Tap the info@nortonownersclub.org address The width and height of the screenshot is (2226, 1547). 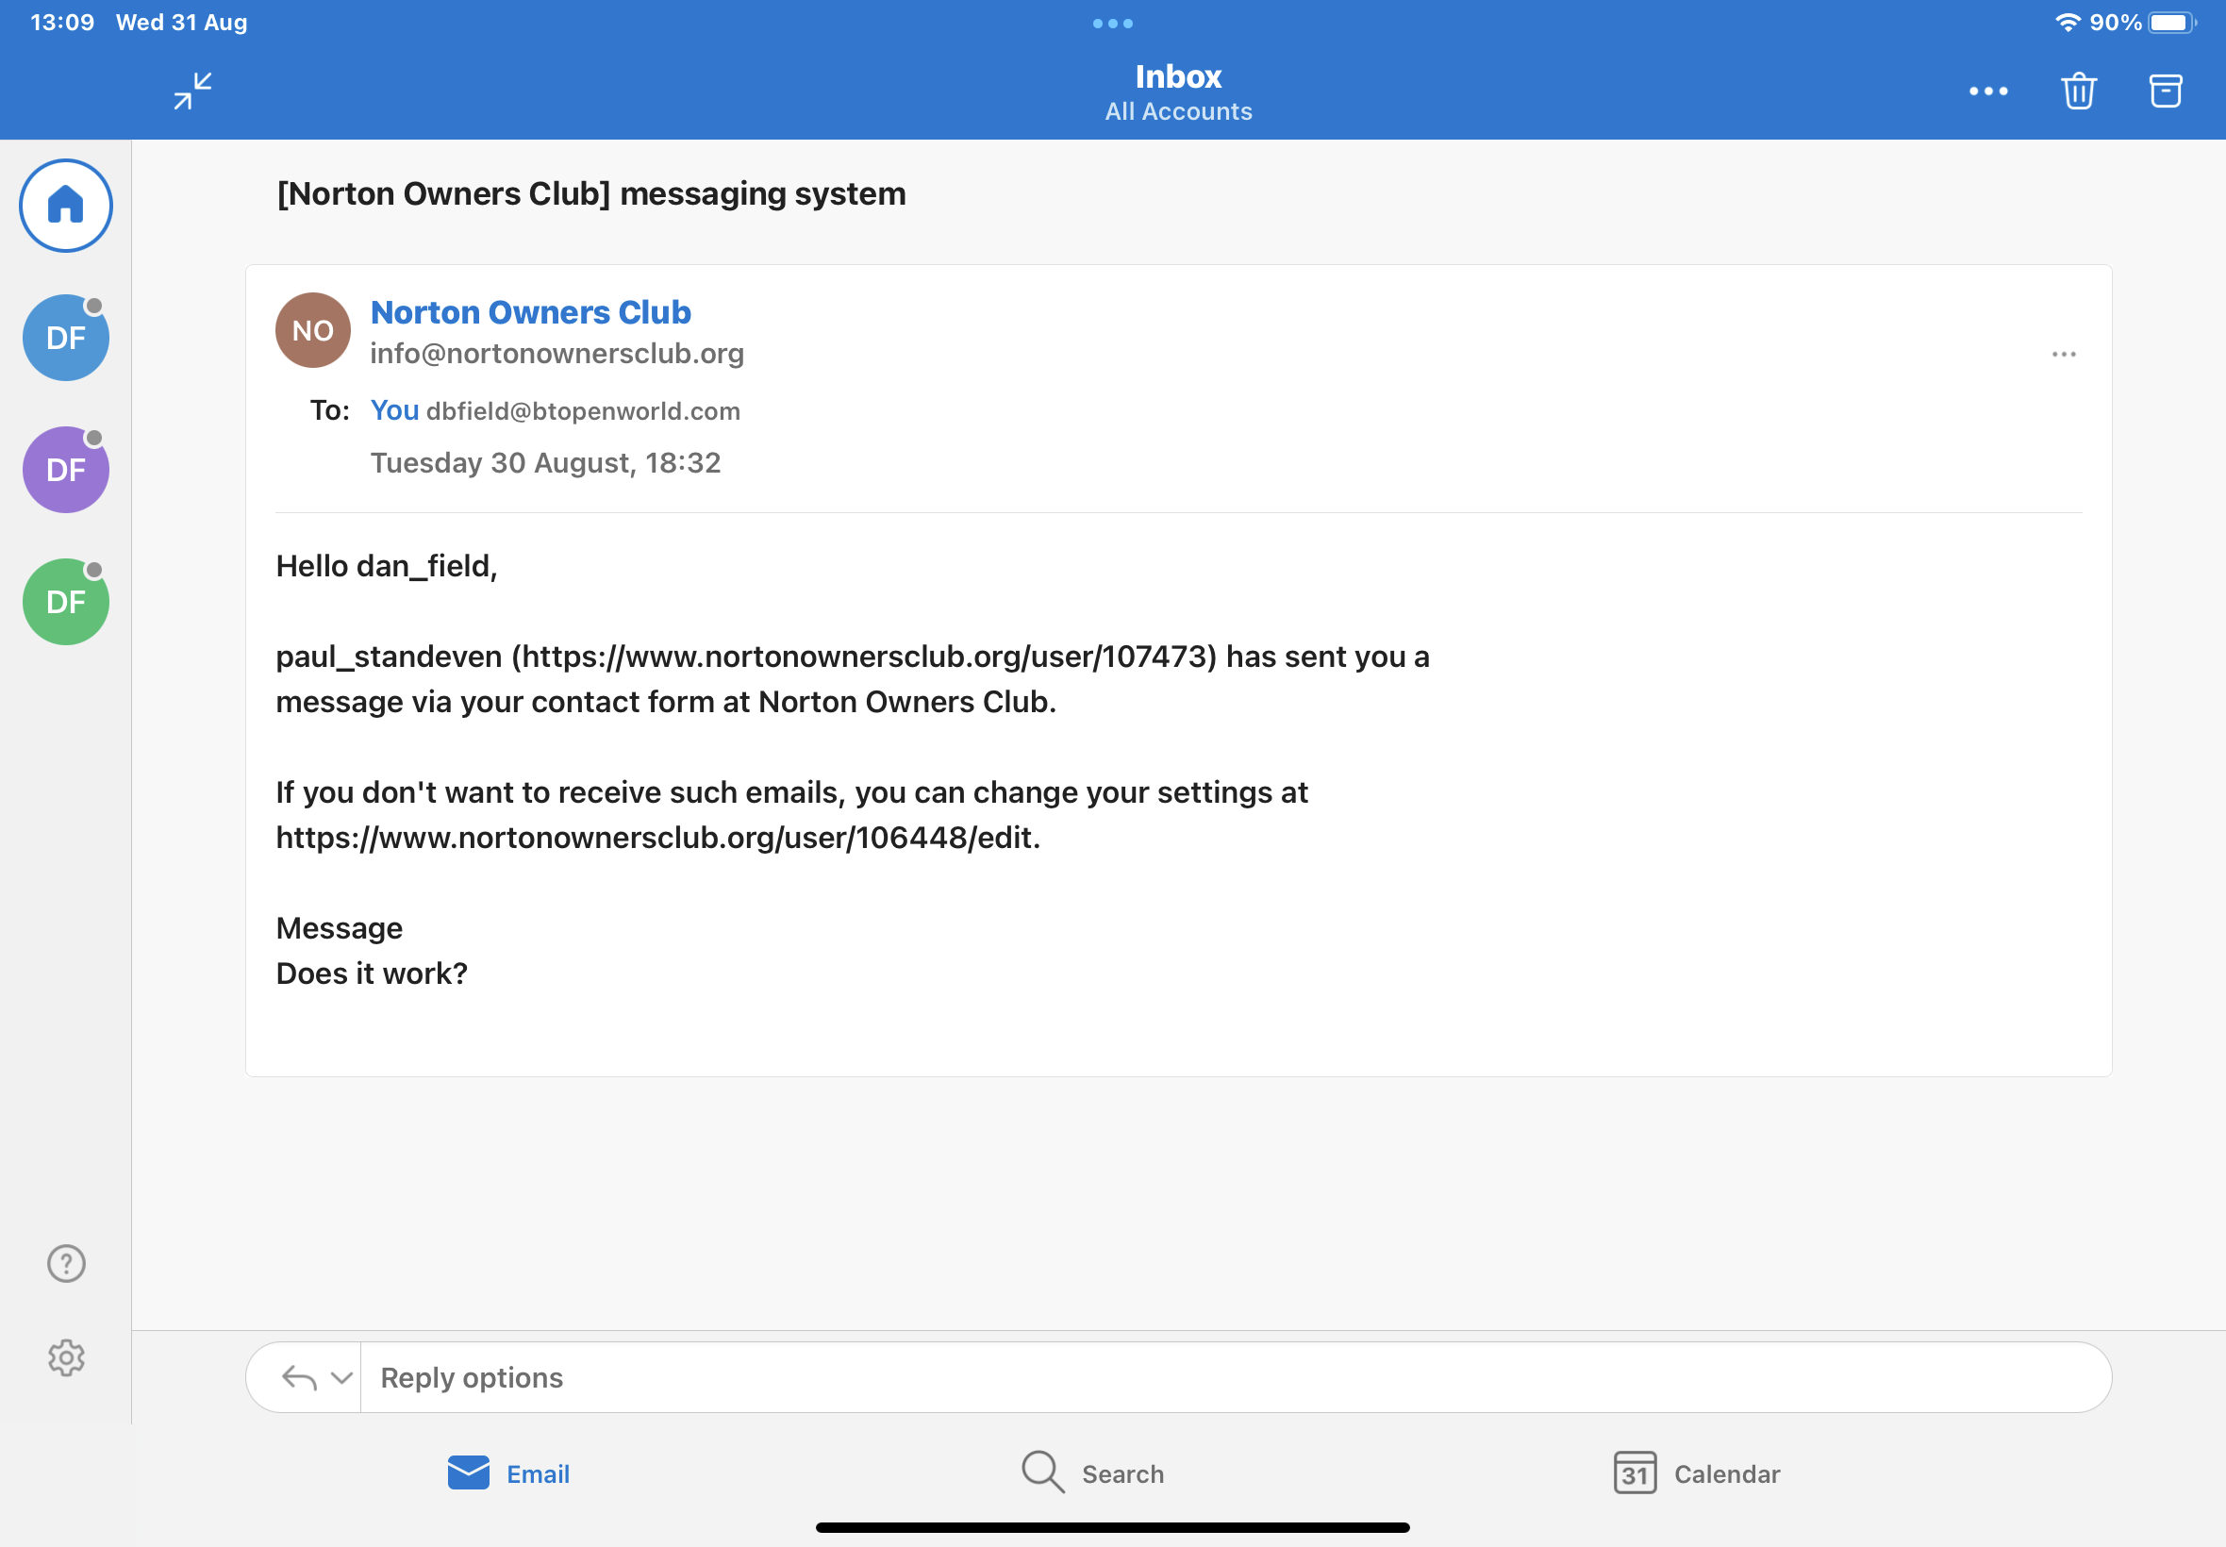point(557,354)
